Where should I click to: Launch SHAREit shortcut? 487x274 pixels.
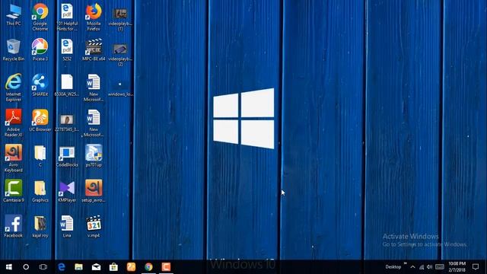[40, 85]
